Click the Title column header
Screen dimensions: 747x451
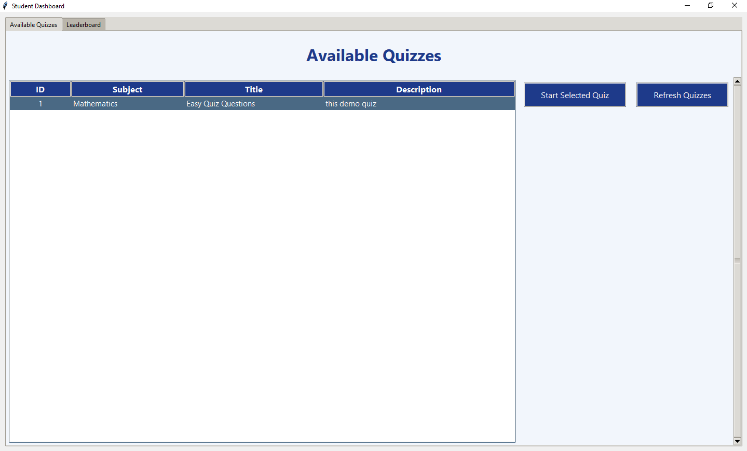[x=253, y=89]
